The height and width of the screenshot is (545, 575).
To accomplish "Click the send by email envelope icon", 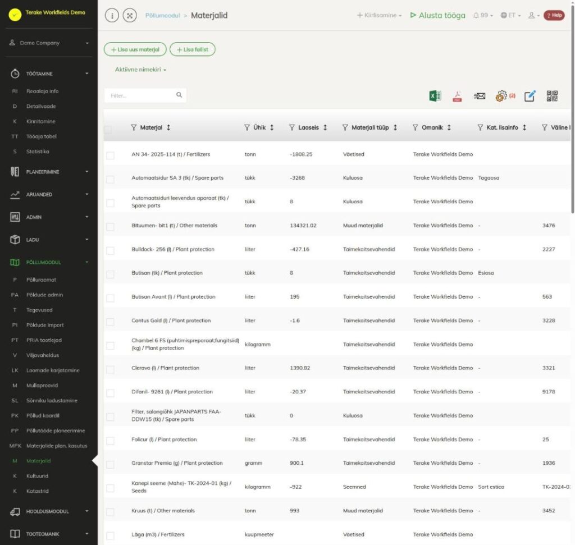I will coord(480,96).
